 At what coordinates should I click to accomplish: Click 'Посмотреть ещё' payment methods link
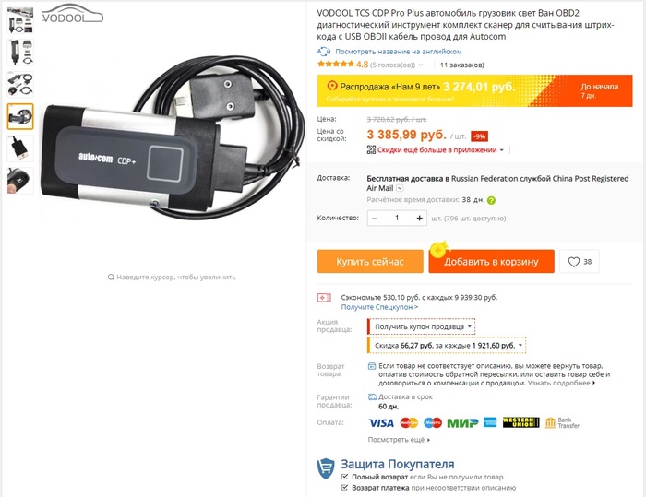399,440
